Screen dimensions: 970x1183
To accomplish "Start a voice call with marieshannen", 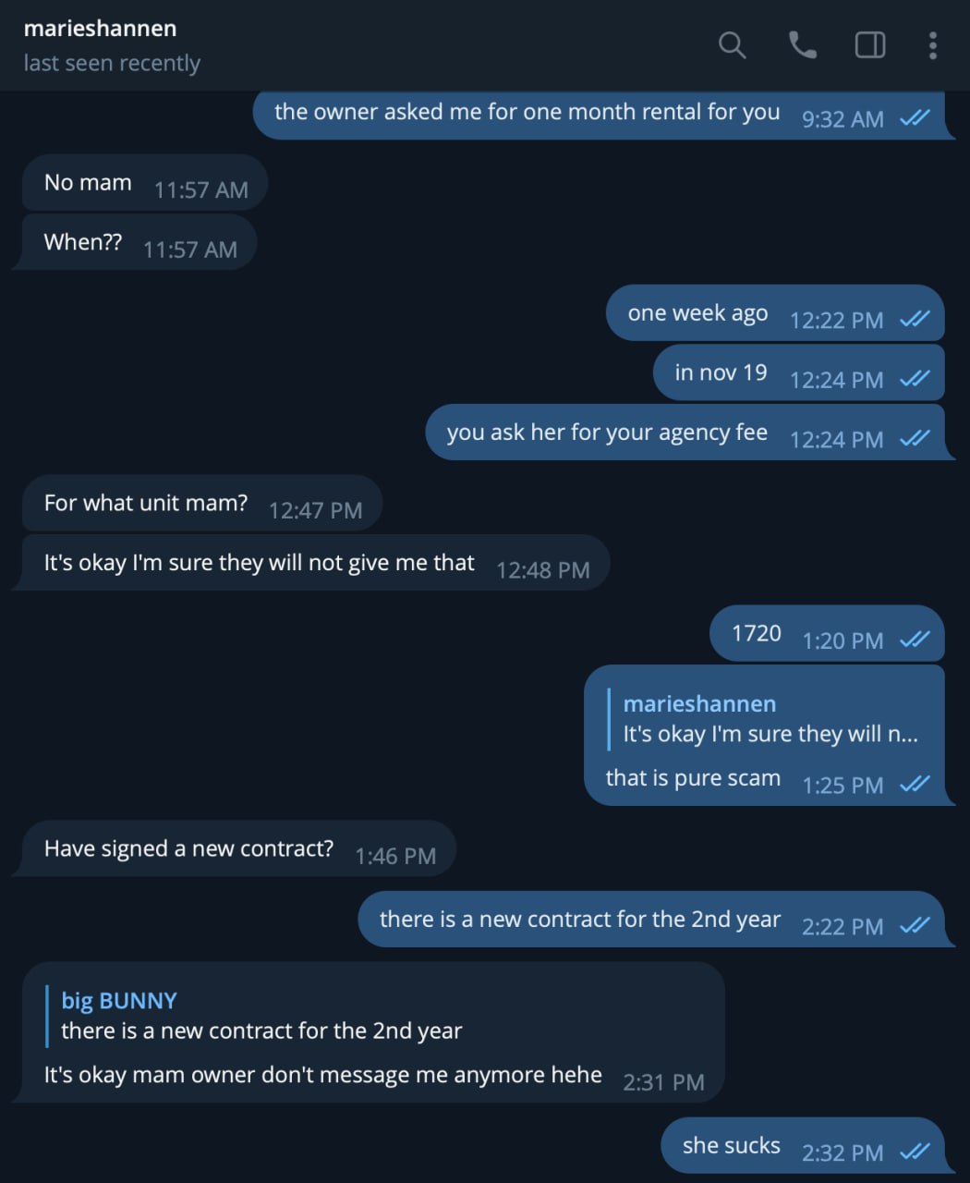I will 802,44.
